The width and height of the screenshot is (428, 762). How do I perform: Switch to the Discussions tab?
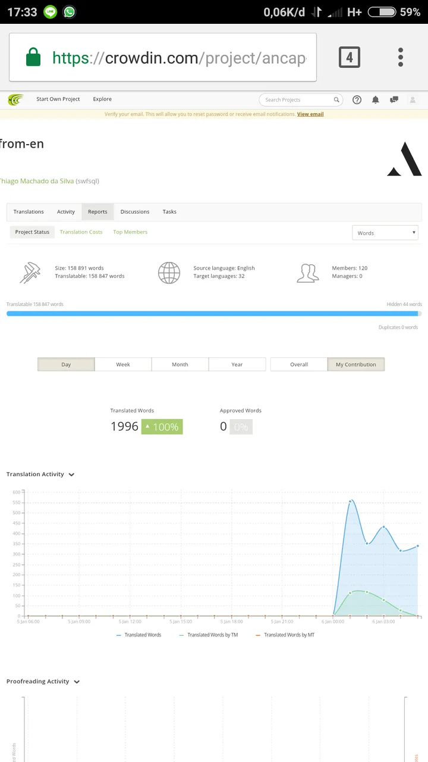click(x=135, y=211)
